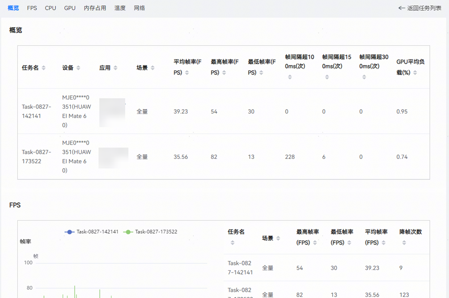Switch to the FPS tab
449x298 pixels.
click(x=32, y=8)
